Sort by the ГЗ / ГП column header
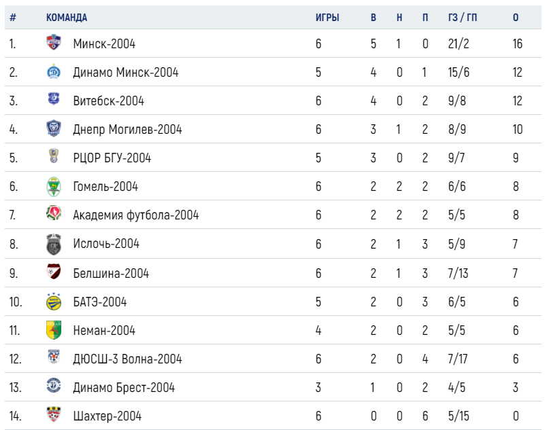This screenshot has height=430, width=547. tap(462, 18)
